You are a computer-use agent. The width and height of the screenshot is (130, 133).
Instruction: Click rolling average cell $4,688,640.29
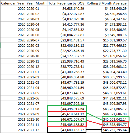coord(107,8)
